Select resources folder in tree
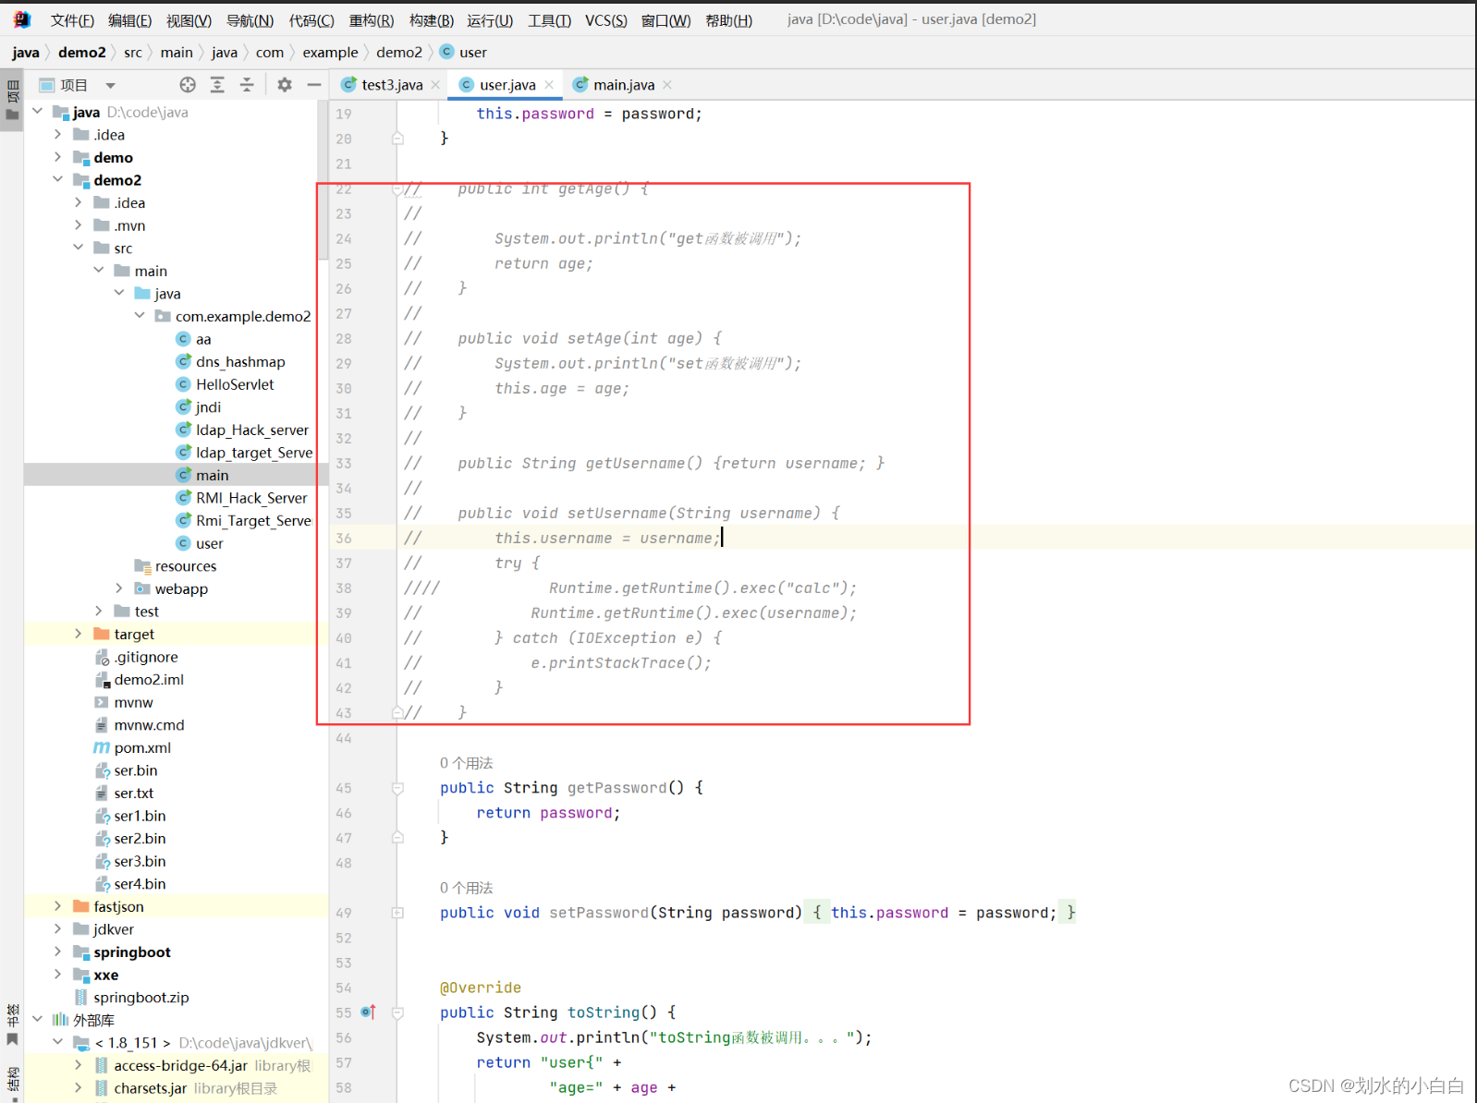Image resolution: width=1477 pixels, height=1103 pixels. [x=176, y=566]
